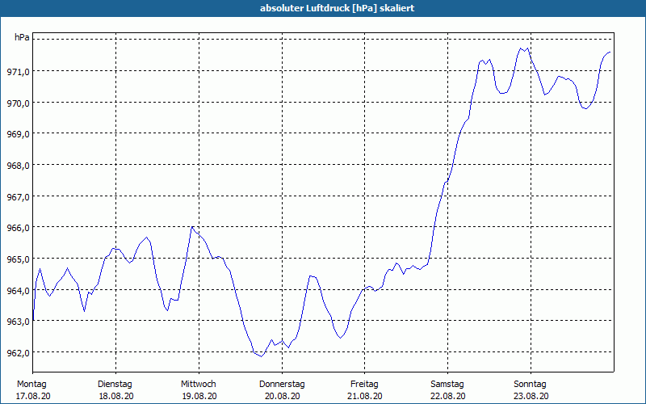Click the date 22.08.20
The height and width of the screenshot is (404, 646).
tap(448, 396)
